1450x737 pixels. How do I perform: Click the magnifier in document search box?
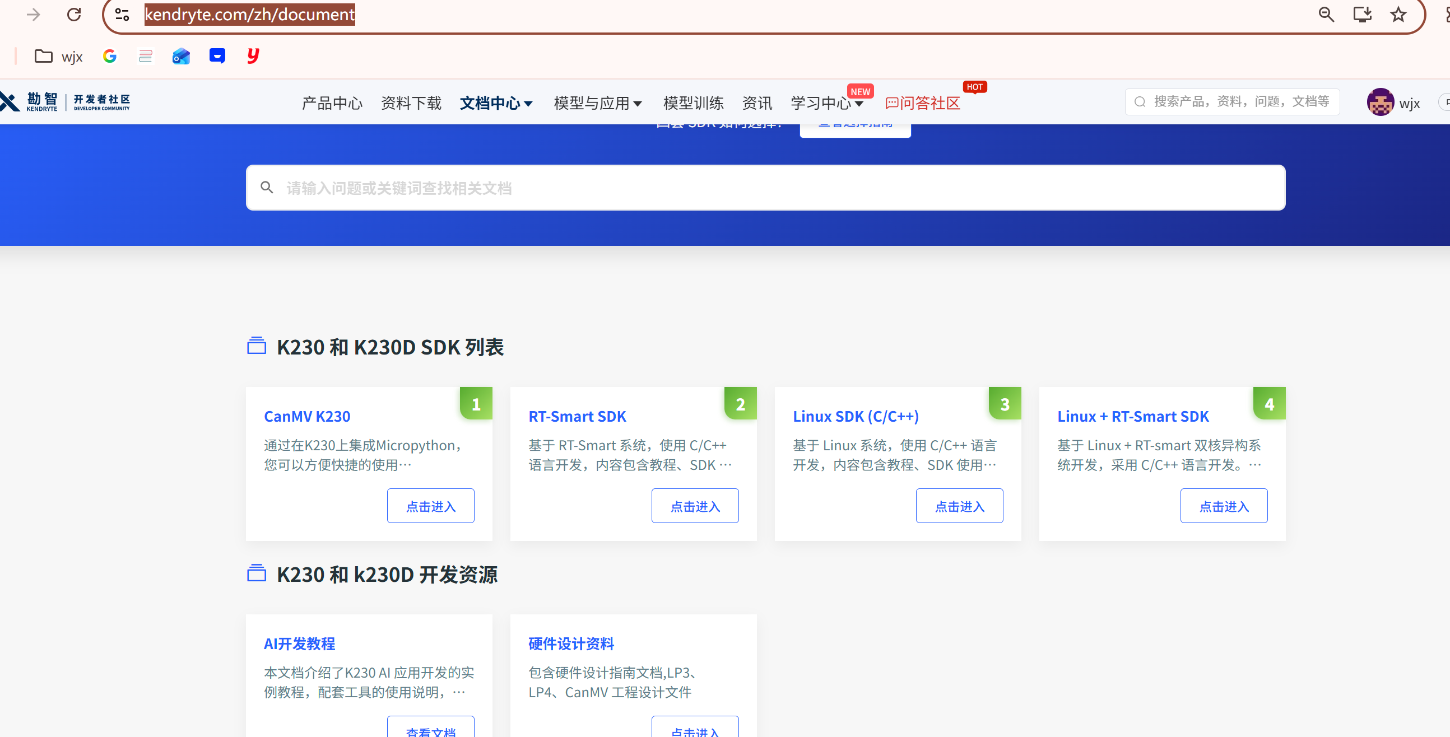[x=267, y=188]
